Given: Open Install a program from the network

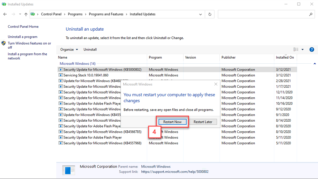Looking at the screenshot, I should [27, 56].
